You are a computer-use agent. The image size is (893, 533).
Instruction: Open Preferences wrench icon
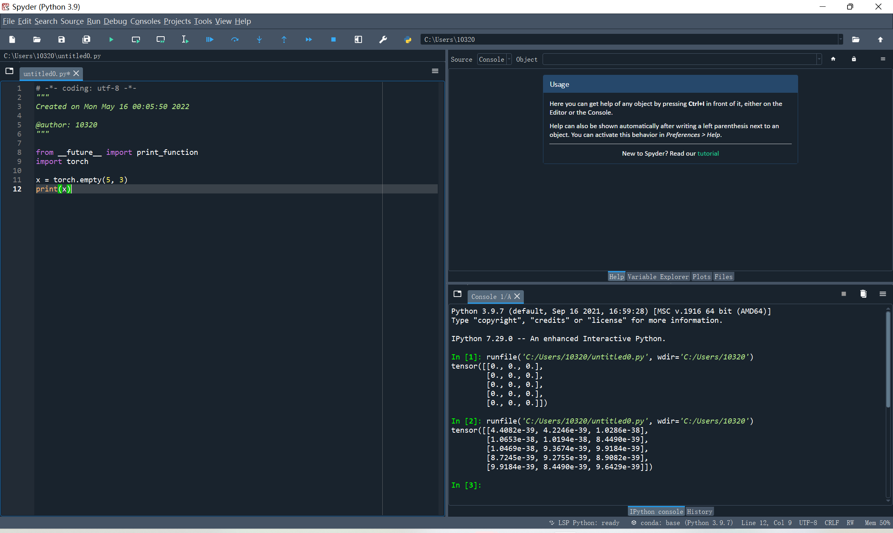coord(383,39)
